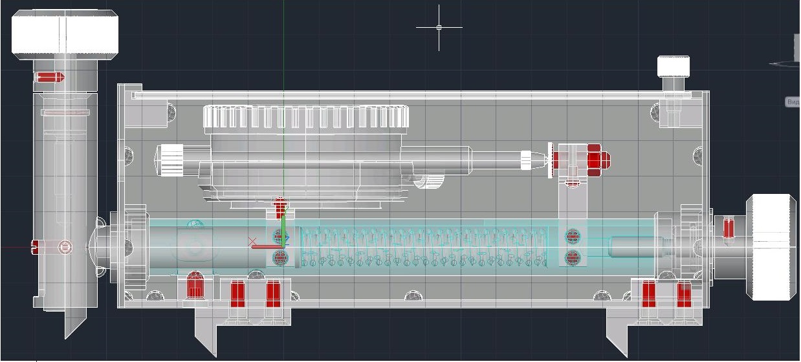Select the large white knob at top-left
This screenshot has width=801, height=362.
[x=65, y=35]
